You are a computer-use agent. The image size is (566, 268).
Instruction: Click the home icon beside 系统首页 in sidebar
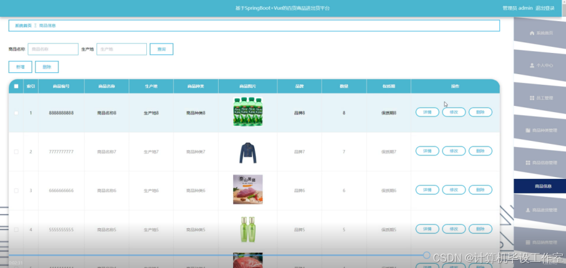[x=532, y=33]
